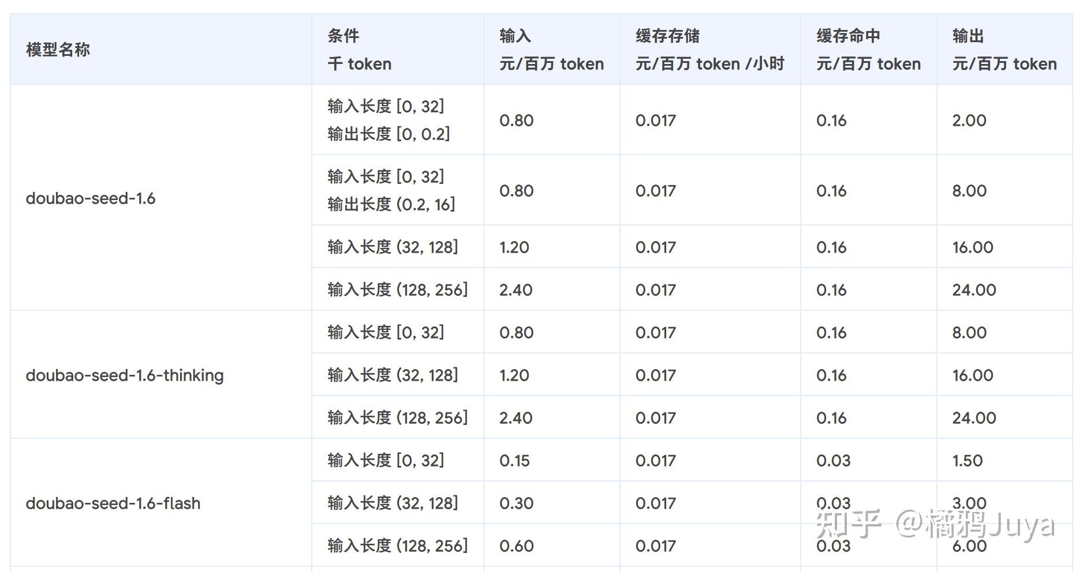Click the 条件 千 token column header
The image size is (1083, 572).
[359, 50]
